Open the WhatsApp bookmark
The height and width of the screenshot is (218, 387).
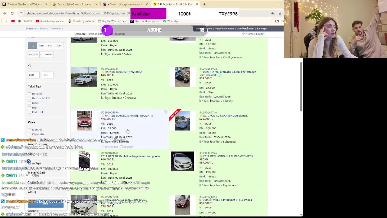[x=171, y=21]
